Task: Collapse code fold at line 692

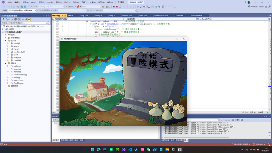Action: pyautogui.click(x=63, y=27)
